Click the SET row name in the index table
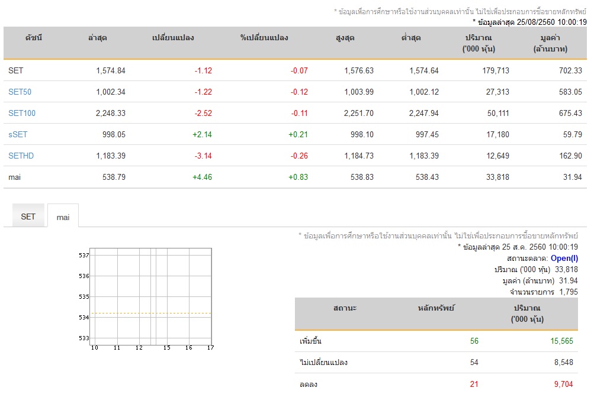 click(16, 71)
